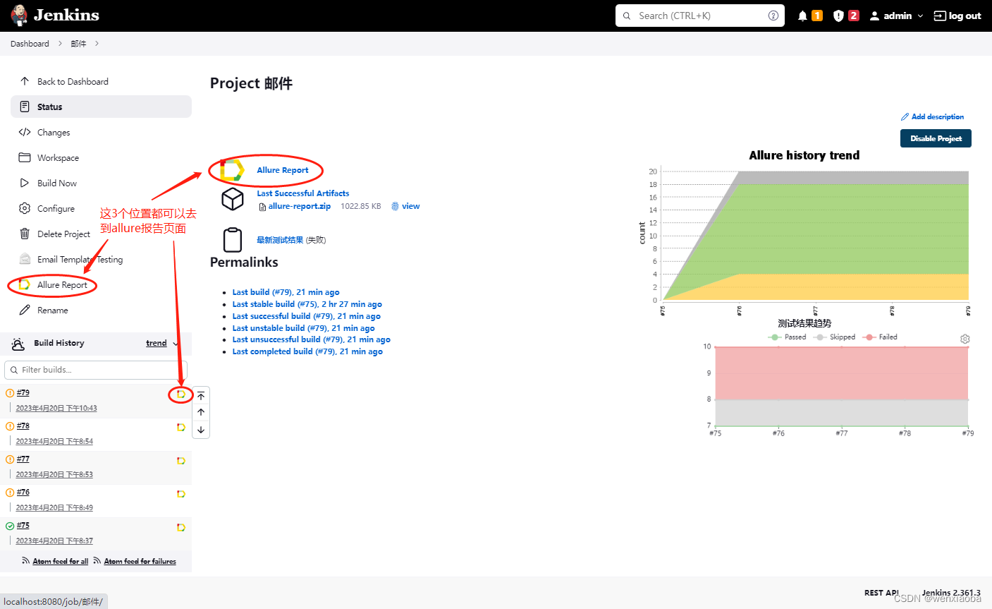The width and height of the screenshot is (992, 609).
Task: Expand the 邮件 breadcrumb chevron
Action: point(97,44)
